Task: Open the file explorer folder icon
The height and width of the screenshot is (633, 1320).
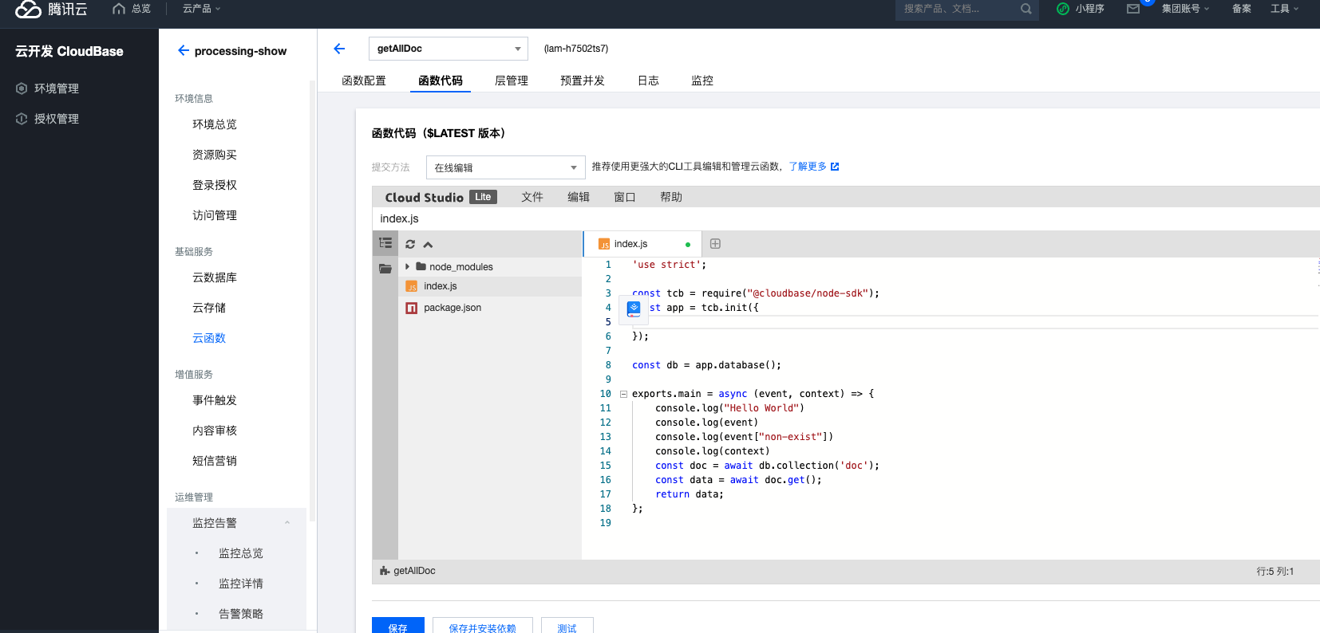Action: (x=385, y=269)
